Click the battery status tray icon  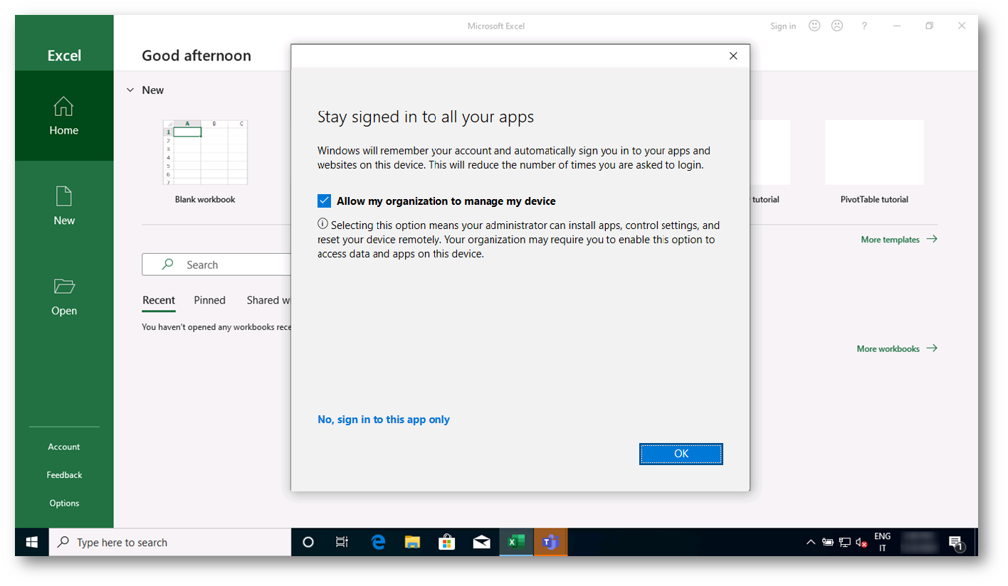pyautogui.click(x=828, y=542)
